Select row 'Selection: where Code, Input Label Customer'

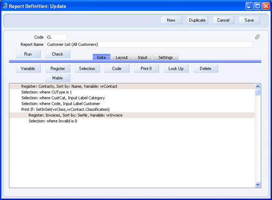pyautogui.click(x=132, y=104)
